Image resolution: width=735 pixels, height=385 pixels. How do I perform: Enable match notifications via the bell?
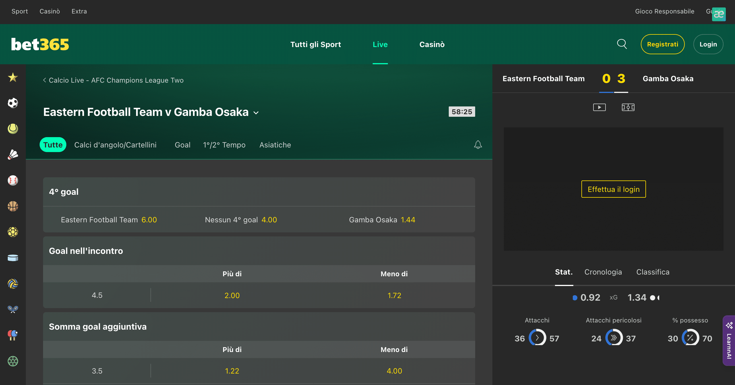(x=478, y=145)
